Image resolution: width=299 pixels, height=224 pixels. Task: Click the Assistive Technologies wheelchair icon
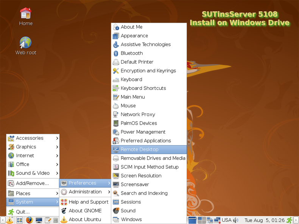click(116, 45)
